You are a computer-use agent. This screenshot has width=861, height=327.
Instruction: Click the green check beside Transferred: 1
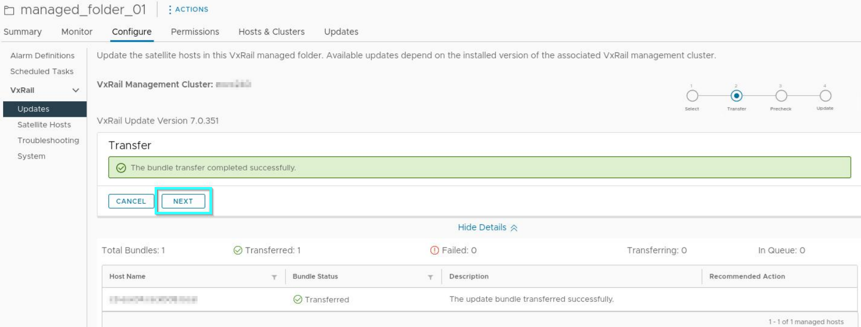point(238,251)
